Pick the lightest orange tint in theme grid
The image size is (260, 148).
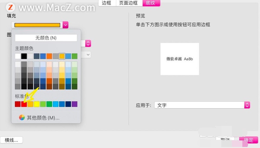(x=49, y=64)
